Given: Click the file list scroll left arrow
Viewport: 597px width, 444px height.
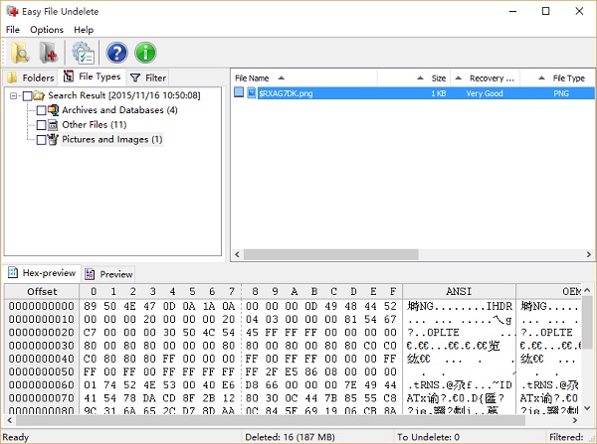Looking at the screenshot, I should [237, 254].
